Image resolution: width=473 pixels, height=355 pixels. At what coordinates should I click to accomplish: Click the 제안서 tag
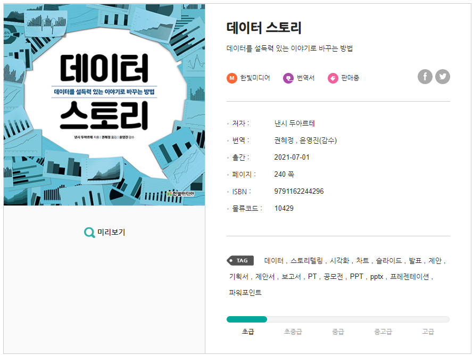point(265,277)
